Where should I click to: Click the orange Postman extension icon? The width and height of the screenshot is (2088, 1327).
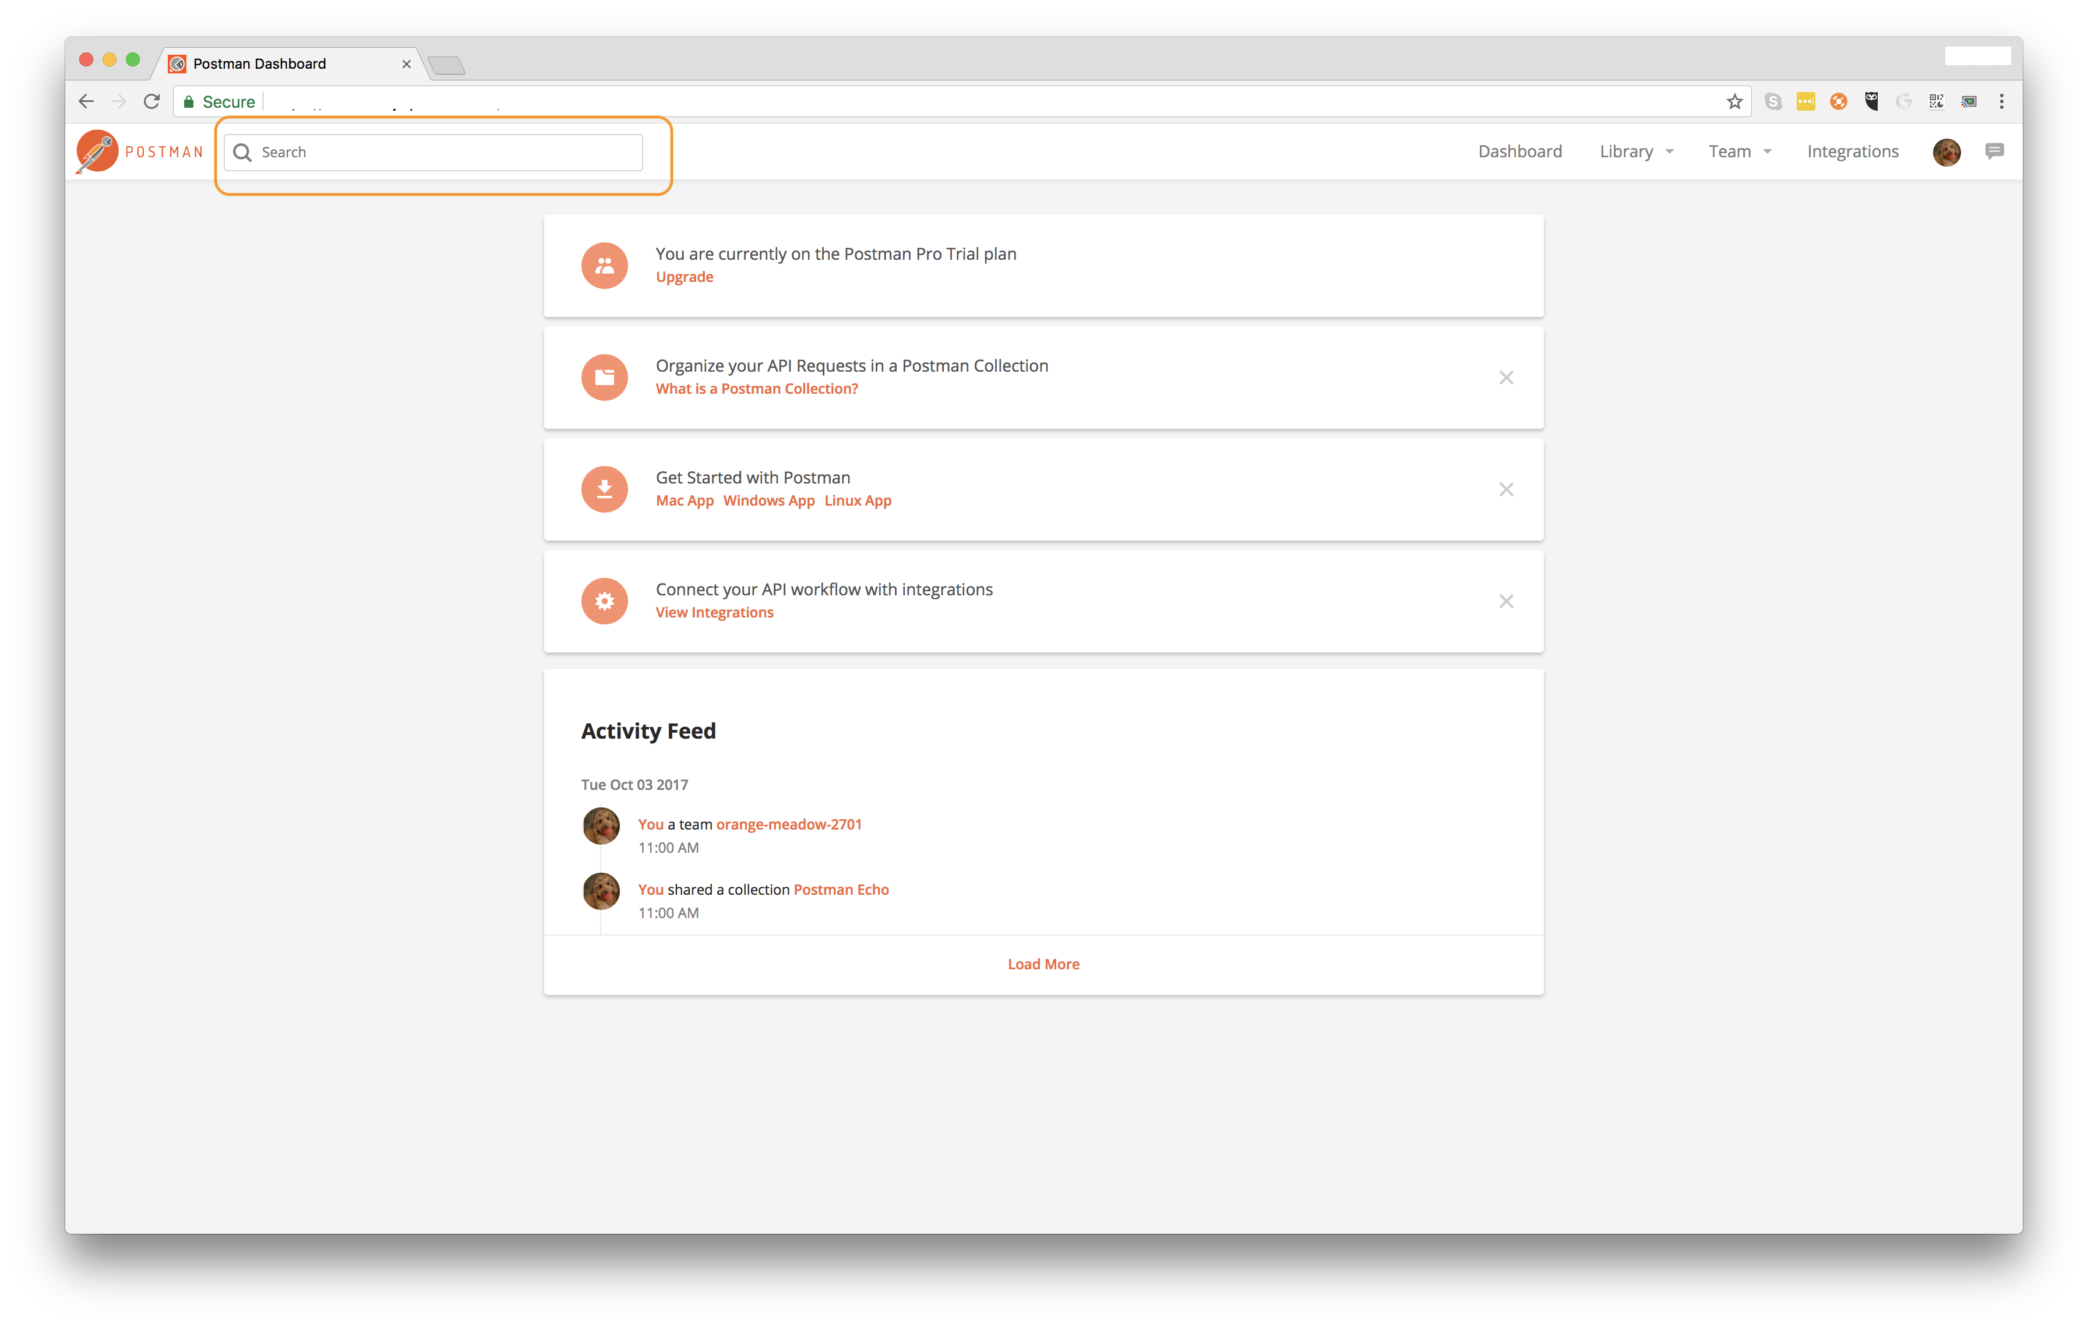1838,101
